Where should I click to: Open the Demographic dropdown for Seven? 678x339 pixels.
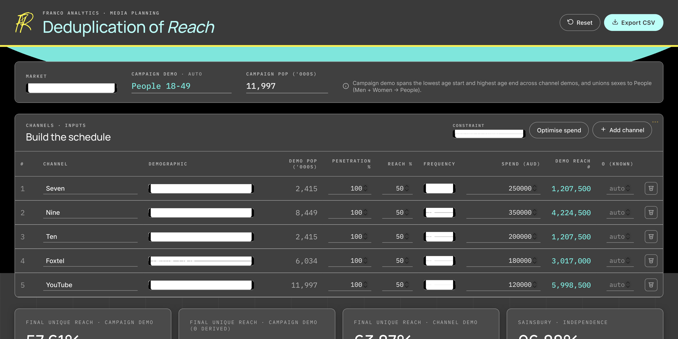(201, 189)
